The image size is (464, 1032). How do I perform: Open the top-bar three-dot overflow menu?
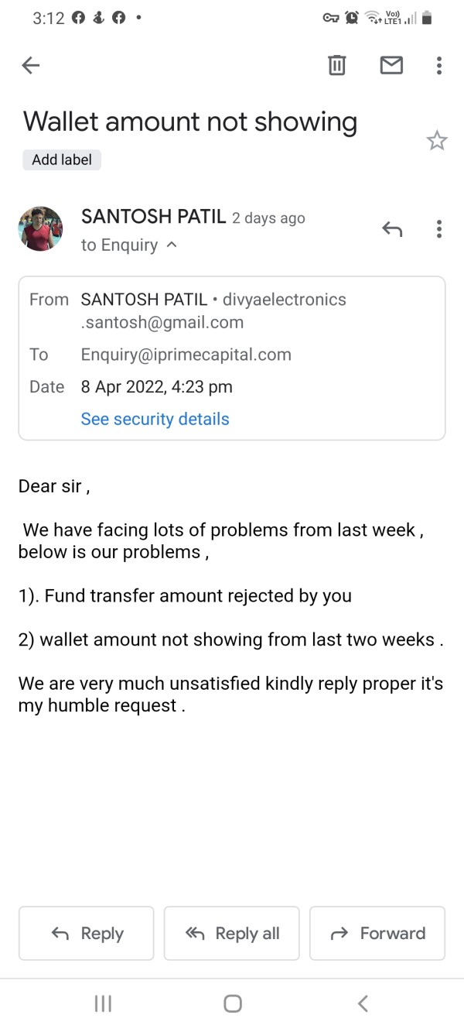pos(439,66)
